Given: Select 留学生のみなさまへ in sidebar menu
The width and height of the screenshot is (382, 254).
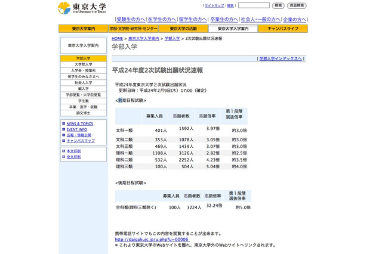Looking at the screenshot, I should click(84, 77).
